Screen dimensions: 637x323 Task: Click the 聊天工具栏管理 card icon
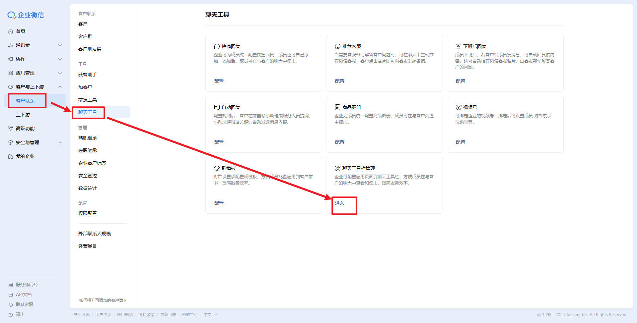tap(337, 168)
